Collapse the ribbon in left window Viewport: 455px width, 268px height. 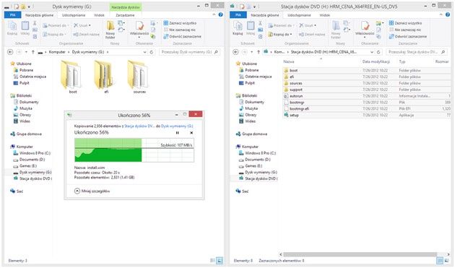pyautogui.click(x=214, y=14)
